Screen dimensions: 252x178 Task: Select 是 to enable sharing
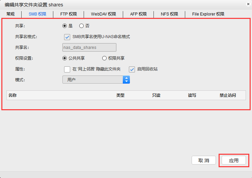click(65, 26)
